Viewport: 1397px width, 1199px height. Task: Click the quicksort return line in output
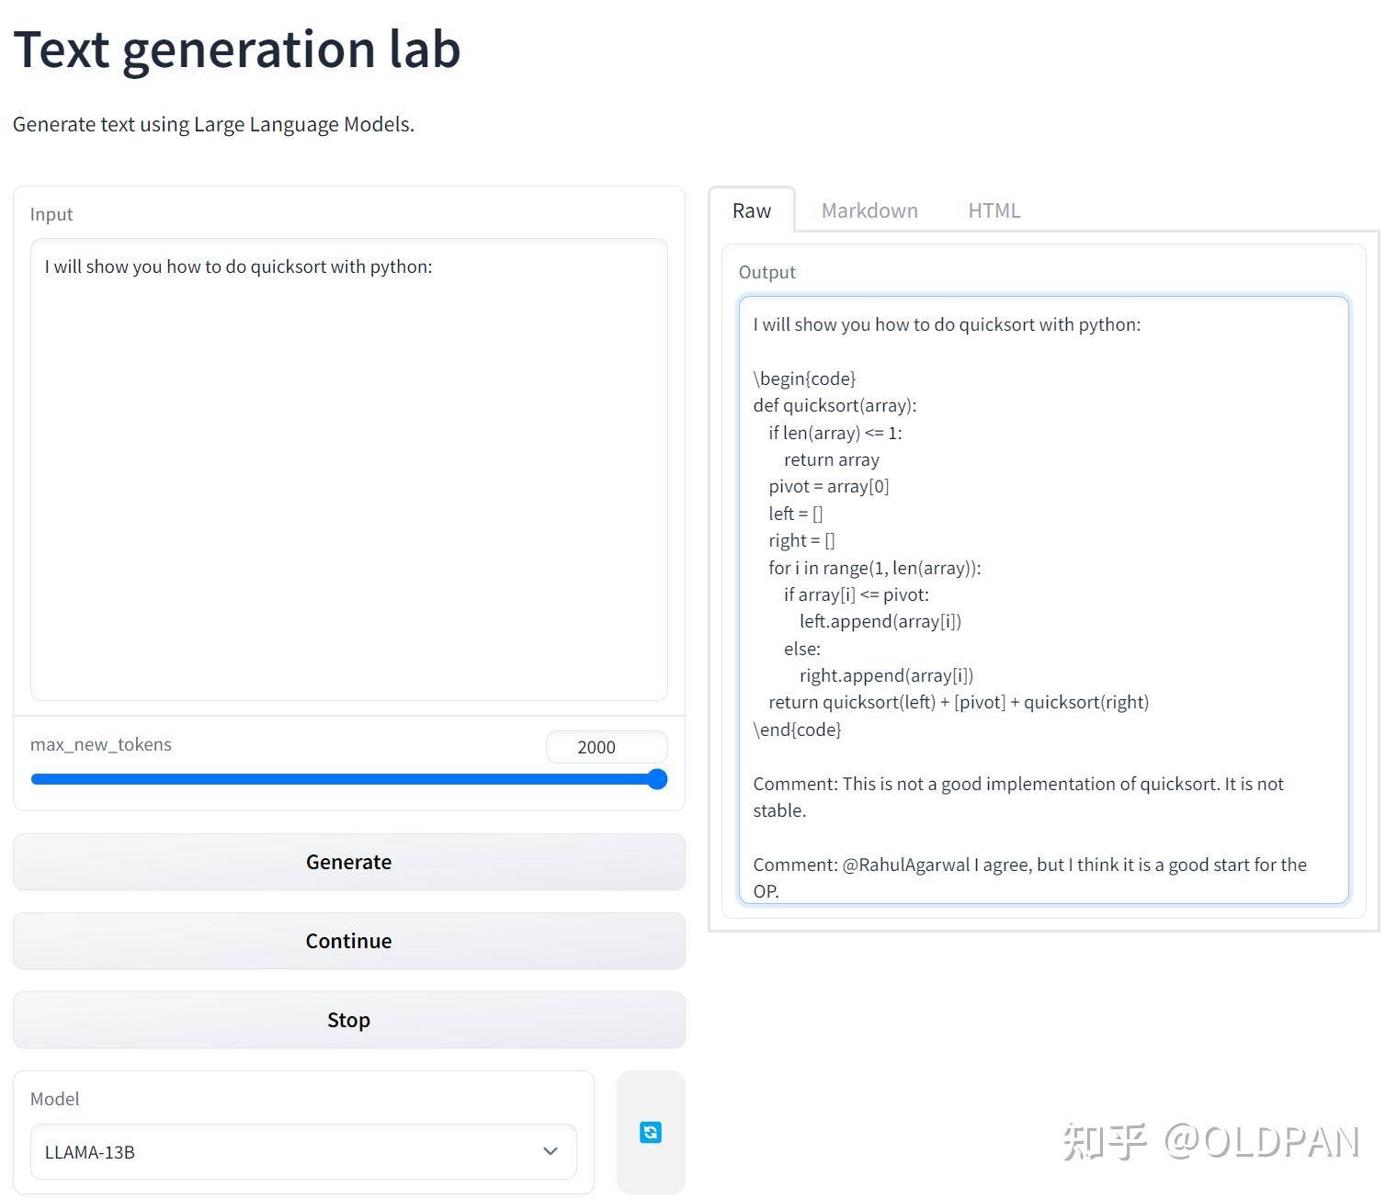tap(959, 702)
